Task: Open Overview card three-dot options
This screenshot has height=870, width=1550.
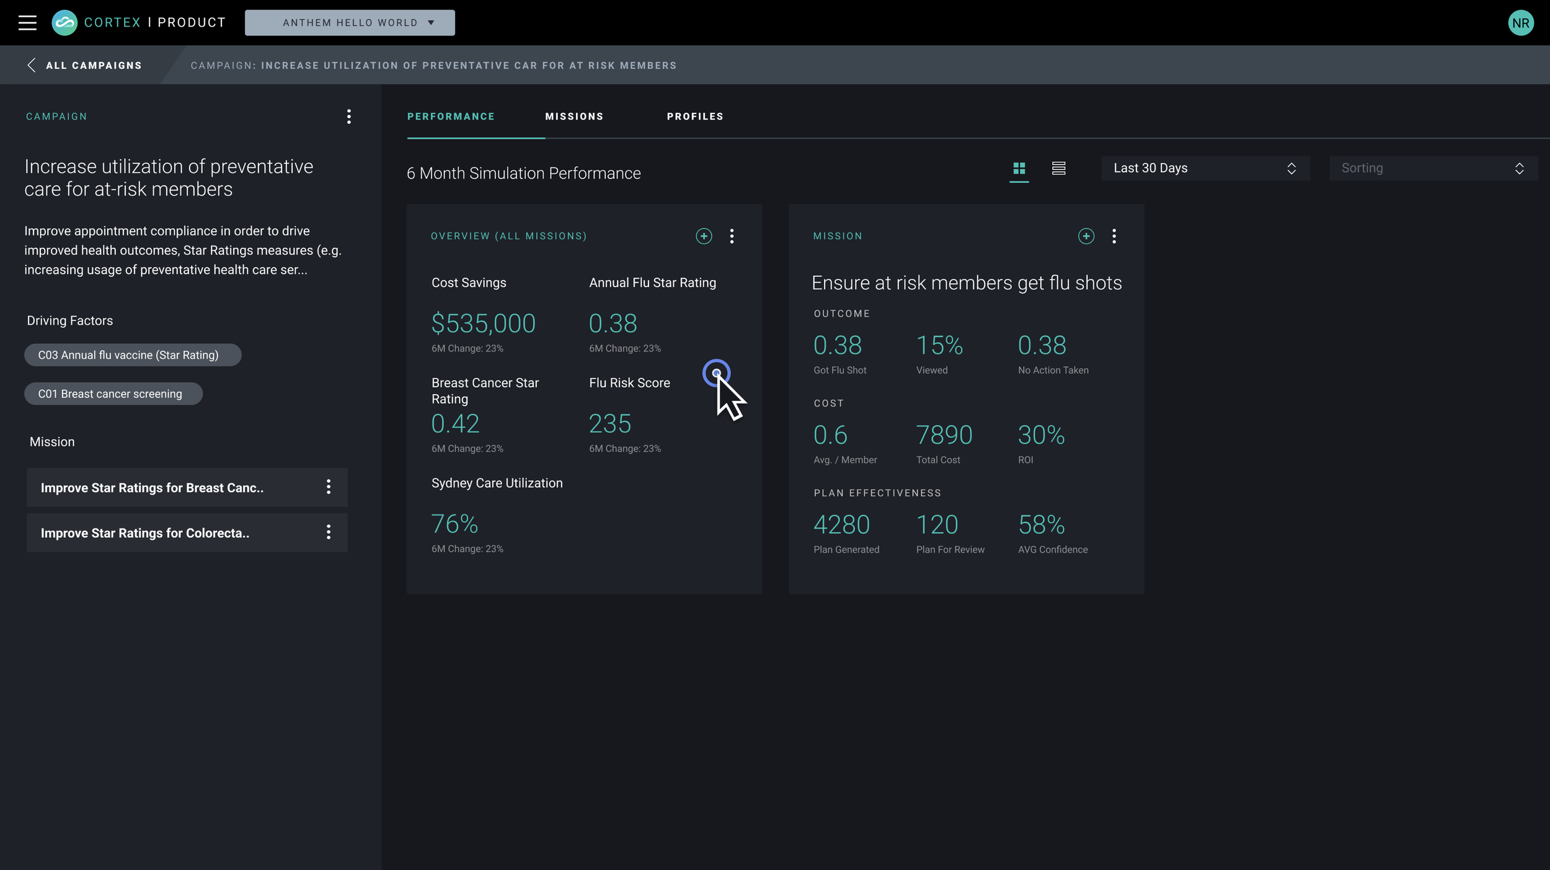Action: (x=732, y=236)
